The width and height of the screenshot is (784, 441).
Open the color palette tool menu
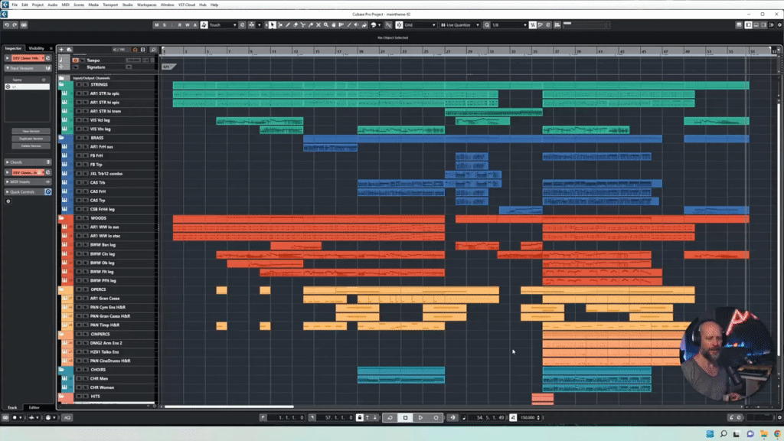tap(375, 25)
